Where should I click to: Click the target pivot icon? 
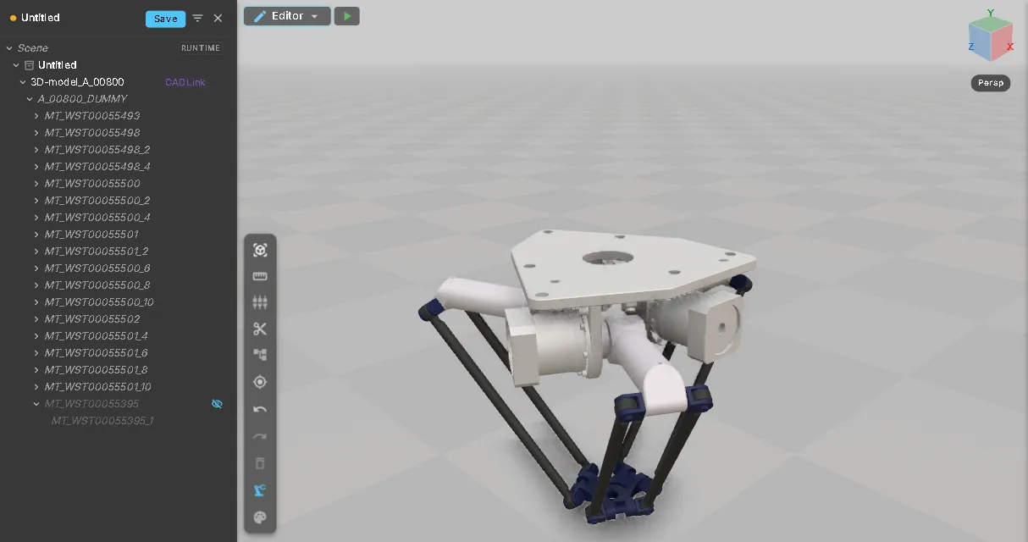[x=260, y=382]
